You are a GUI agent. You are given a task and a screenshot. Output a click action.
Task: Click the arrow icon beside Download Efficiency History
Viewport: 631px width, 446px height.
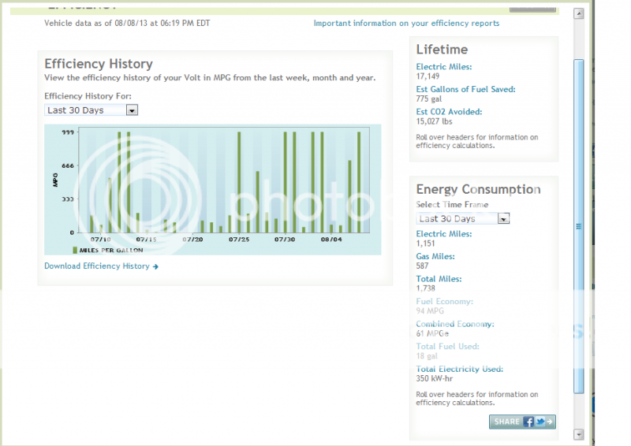(155, 266)
